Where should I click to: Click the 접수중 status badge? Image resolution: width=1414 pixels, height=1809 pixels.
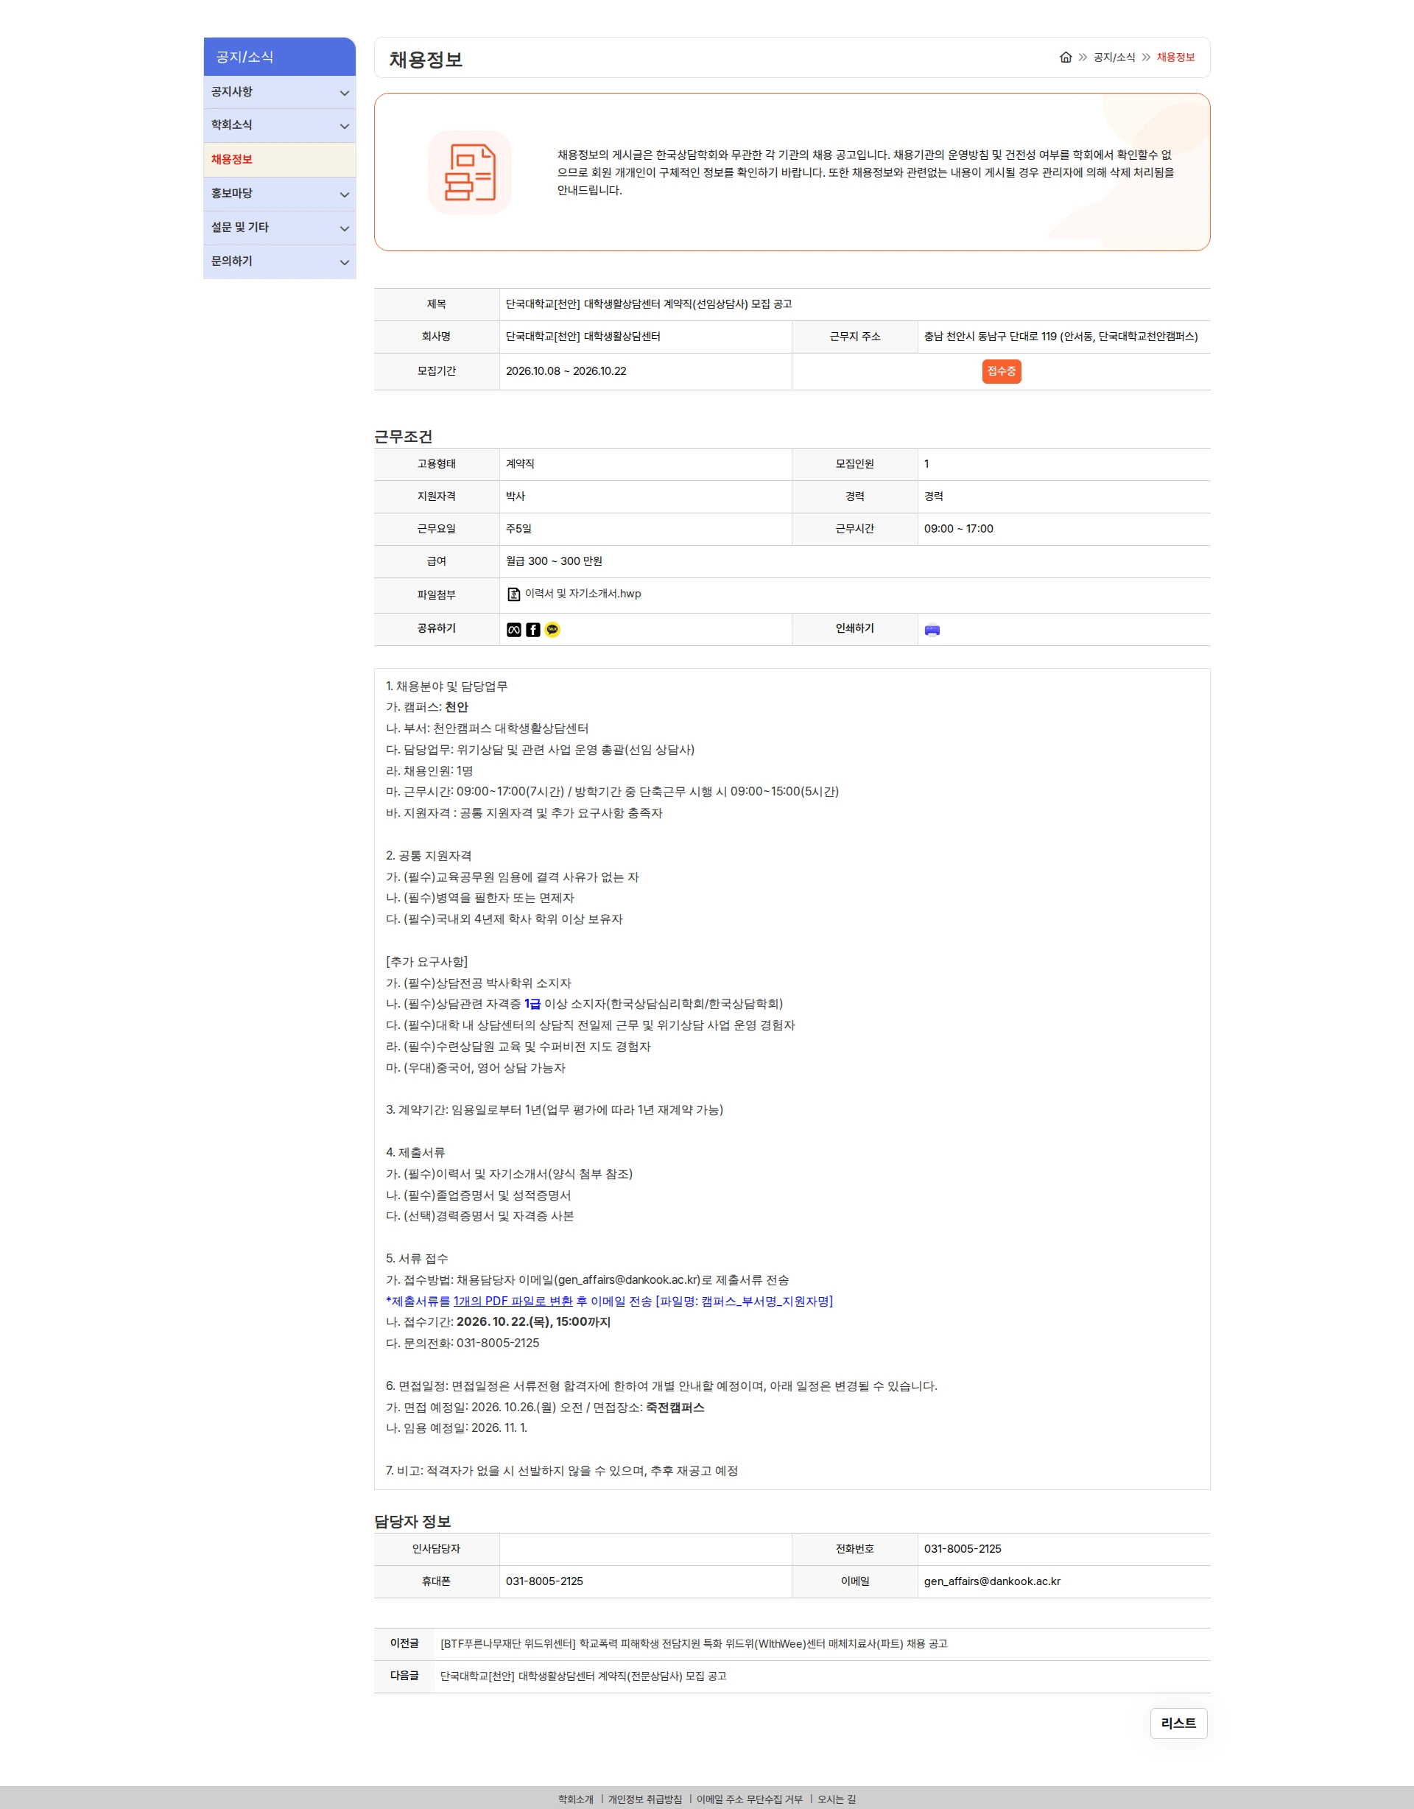pos(1001,371)
